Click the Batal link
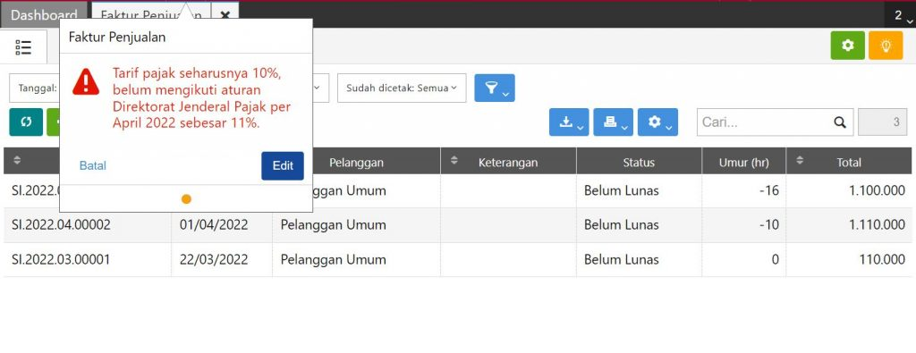The image size is (916, 353). [x=93, y=165]
